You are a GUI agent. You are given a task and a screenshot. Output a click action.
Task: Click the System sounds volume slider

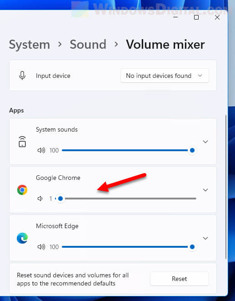pyautogui.click(x=129, y=150)
